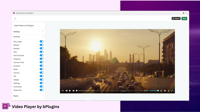Click the Video Player logo at bottom left
Image resolution: width=200 pixels, height=112 pixels.
[x=6, y=106]
